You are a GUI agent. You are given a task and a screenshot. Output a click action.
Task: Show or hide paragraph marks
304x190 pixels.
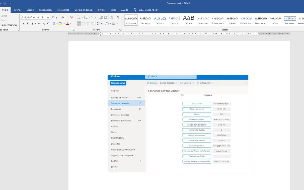[118, 17]
